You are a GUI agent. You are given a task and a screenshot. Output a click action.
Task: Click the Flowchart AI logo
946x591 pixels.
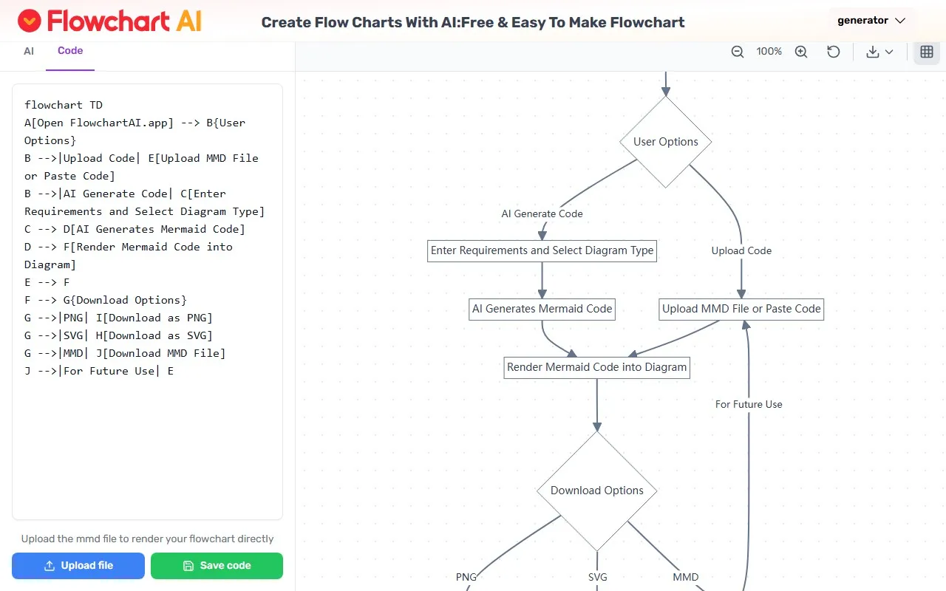[x=109, y=21]
